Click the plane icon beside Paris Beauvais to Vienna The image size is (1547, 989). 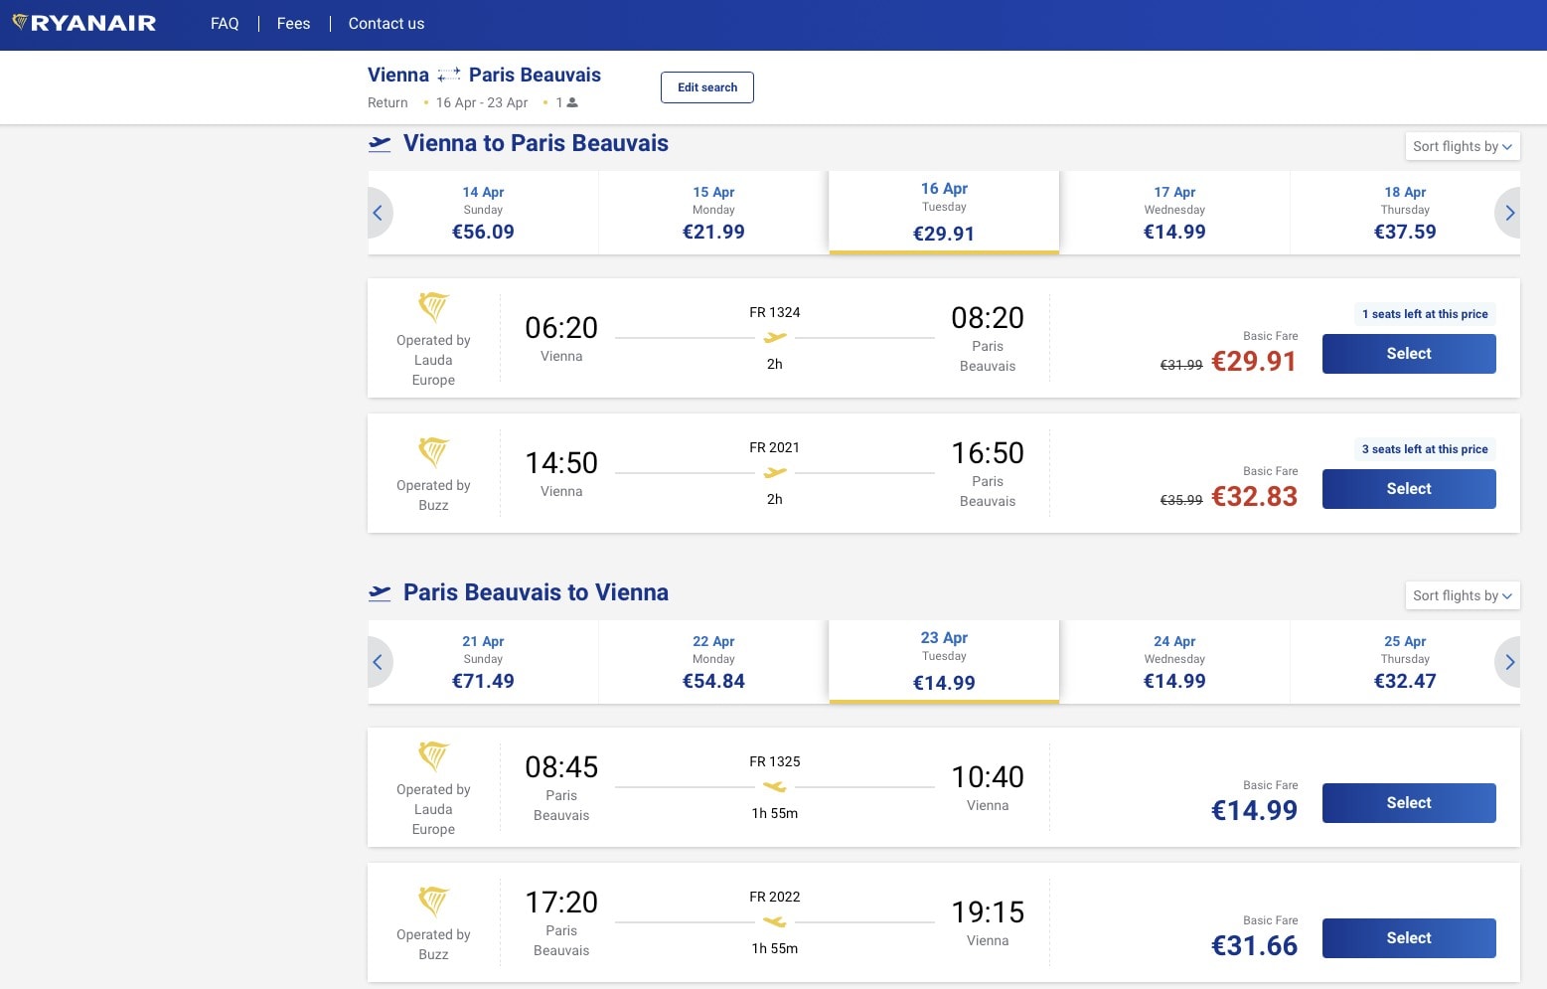click(x=380, y=593)
